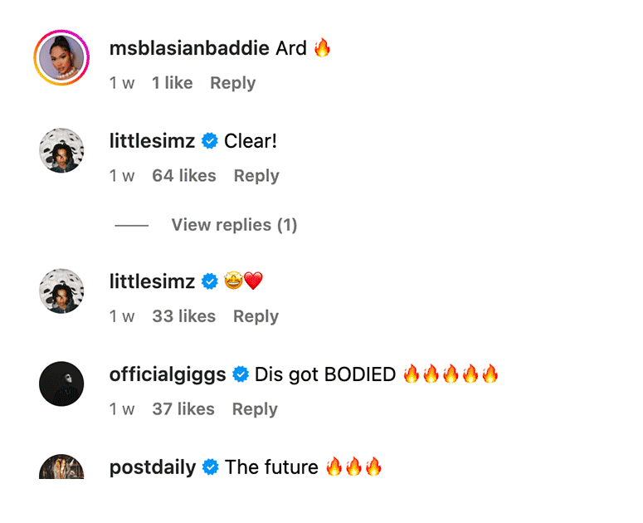Open littlesimz username on 'Clear!' comment
643x523 pixels.
pyautogui.click(x=152, y=141)
